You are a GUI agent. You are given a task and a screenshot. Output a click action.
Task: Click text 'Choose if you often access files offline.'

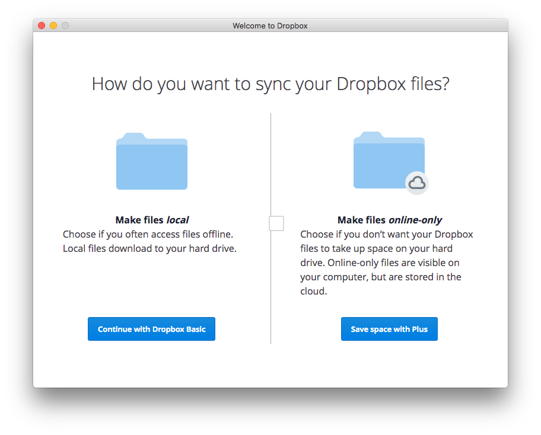pyautogui.click(x=148, y=234)
